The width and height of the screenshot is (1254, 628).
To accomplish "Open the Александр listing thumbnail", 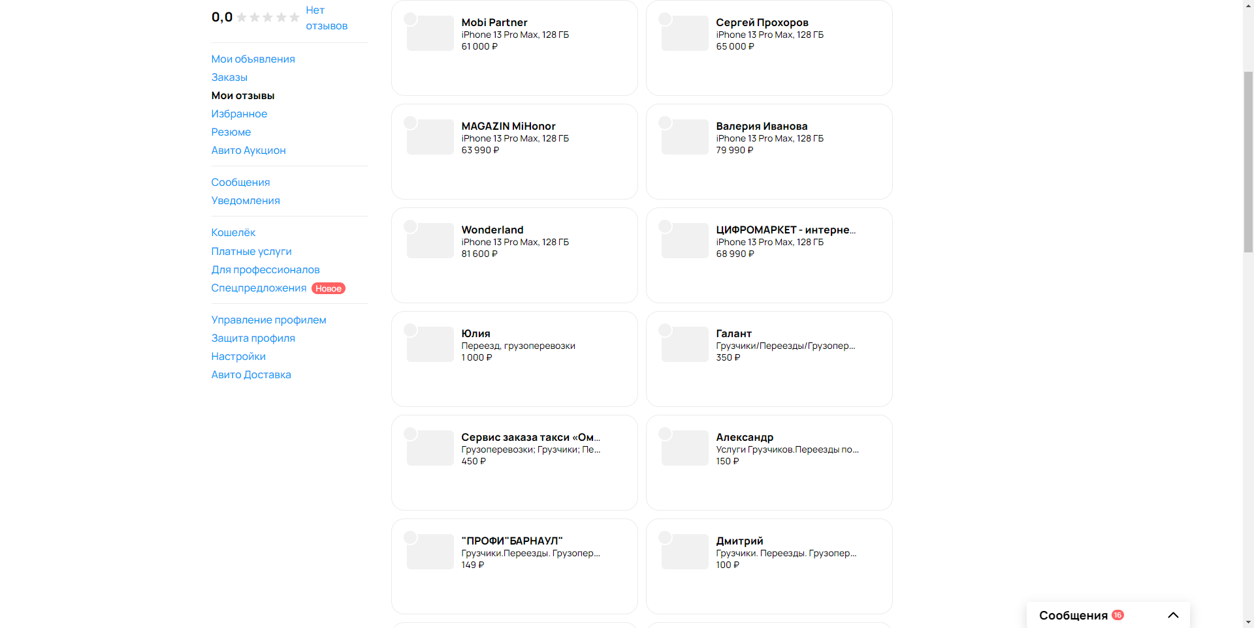I will pyautogui.click(x=685, y=448).
